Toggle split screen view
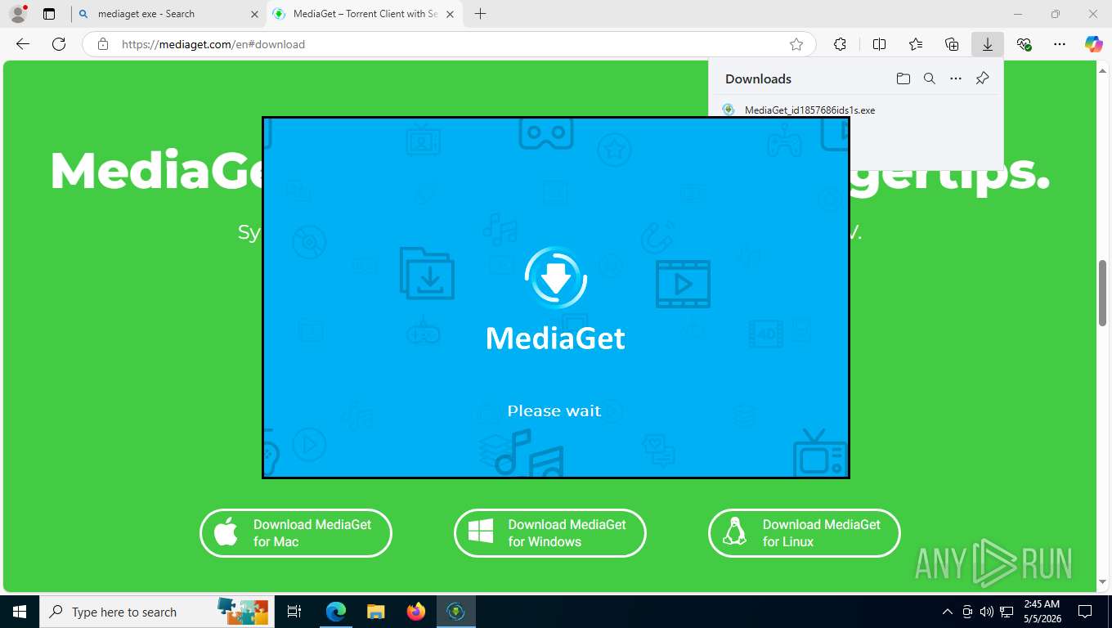The width and height of the screenshot is (1112, 628). pyautogui.click(x=879, y=44)
